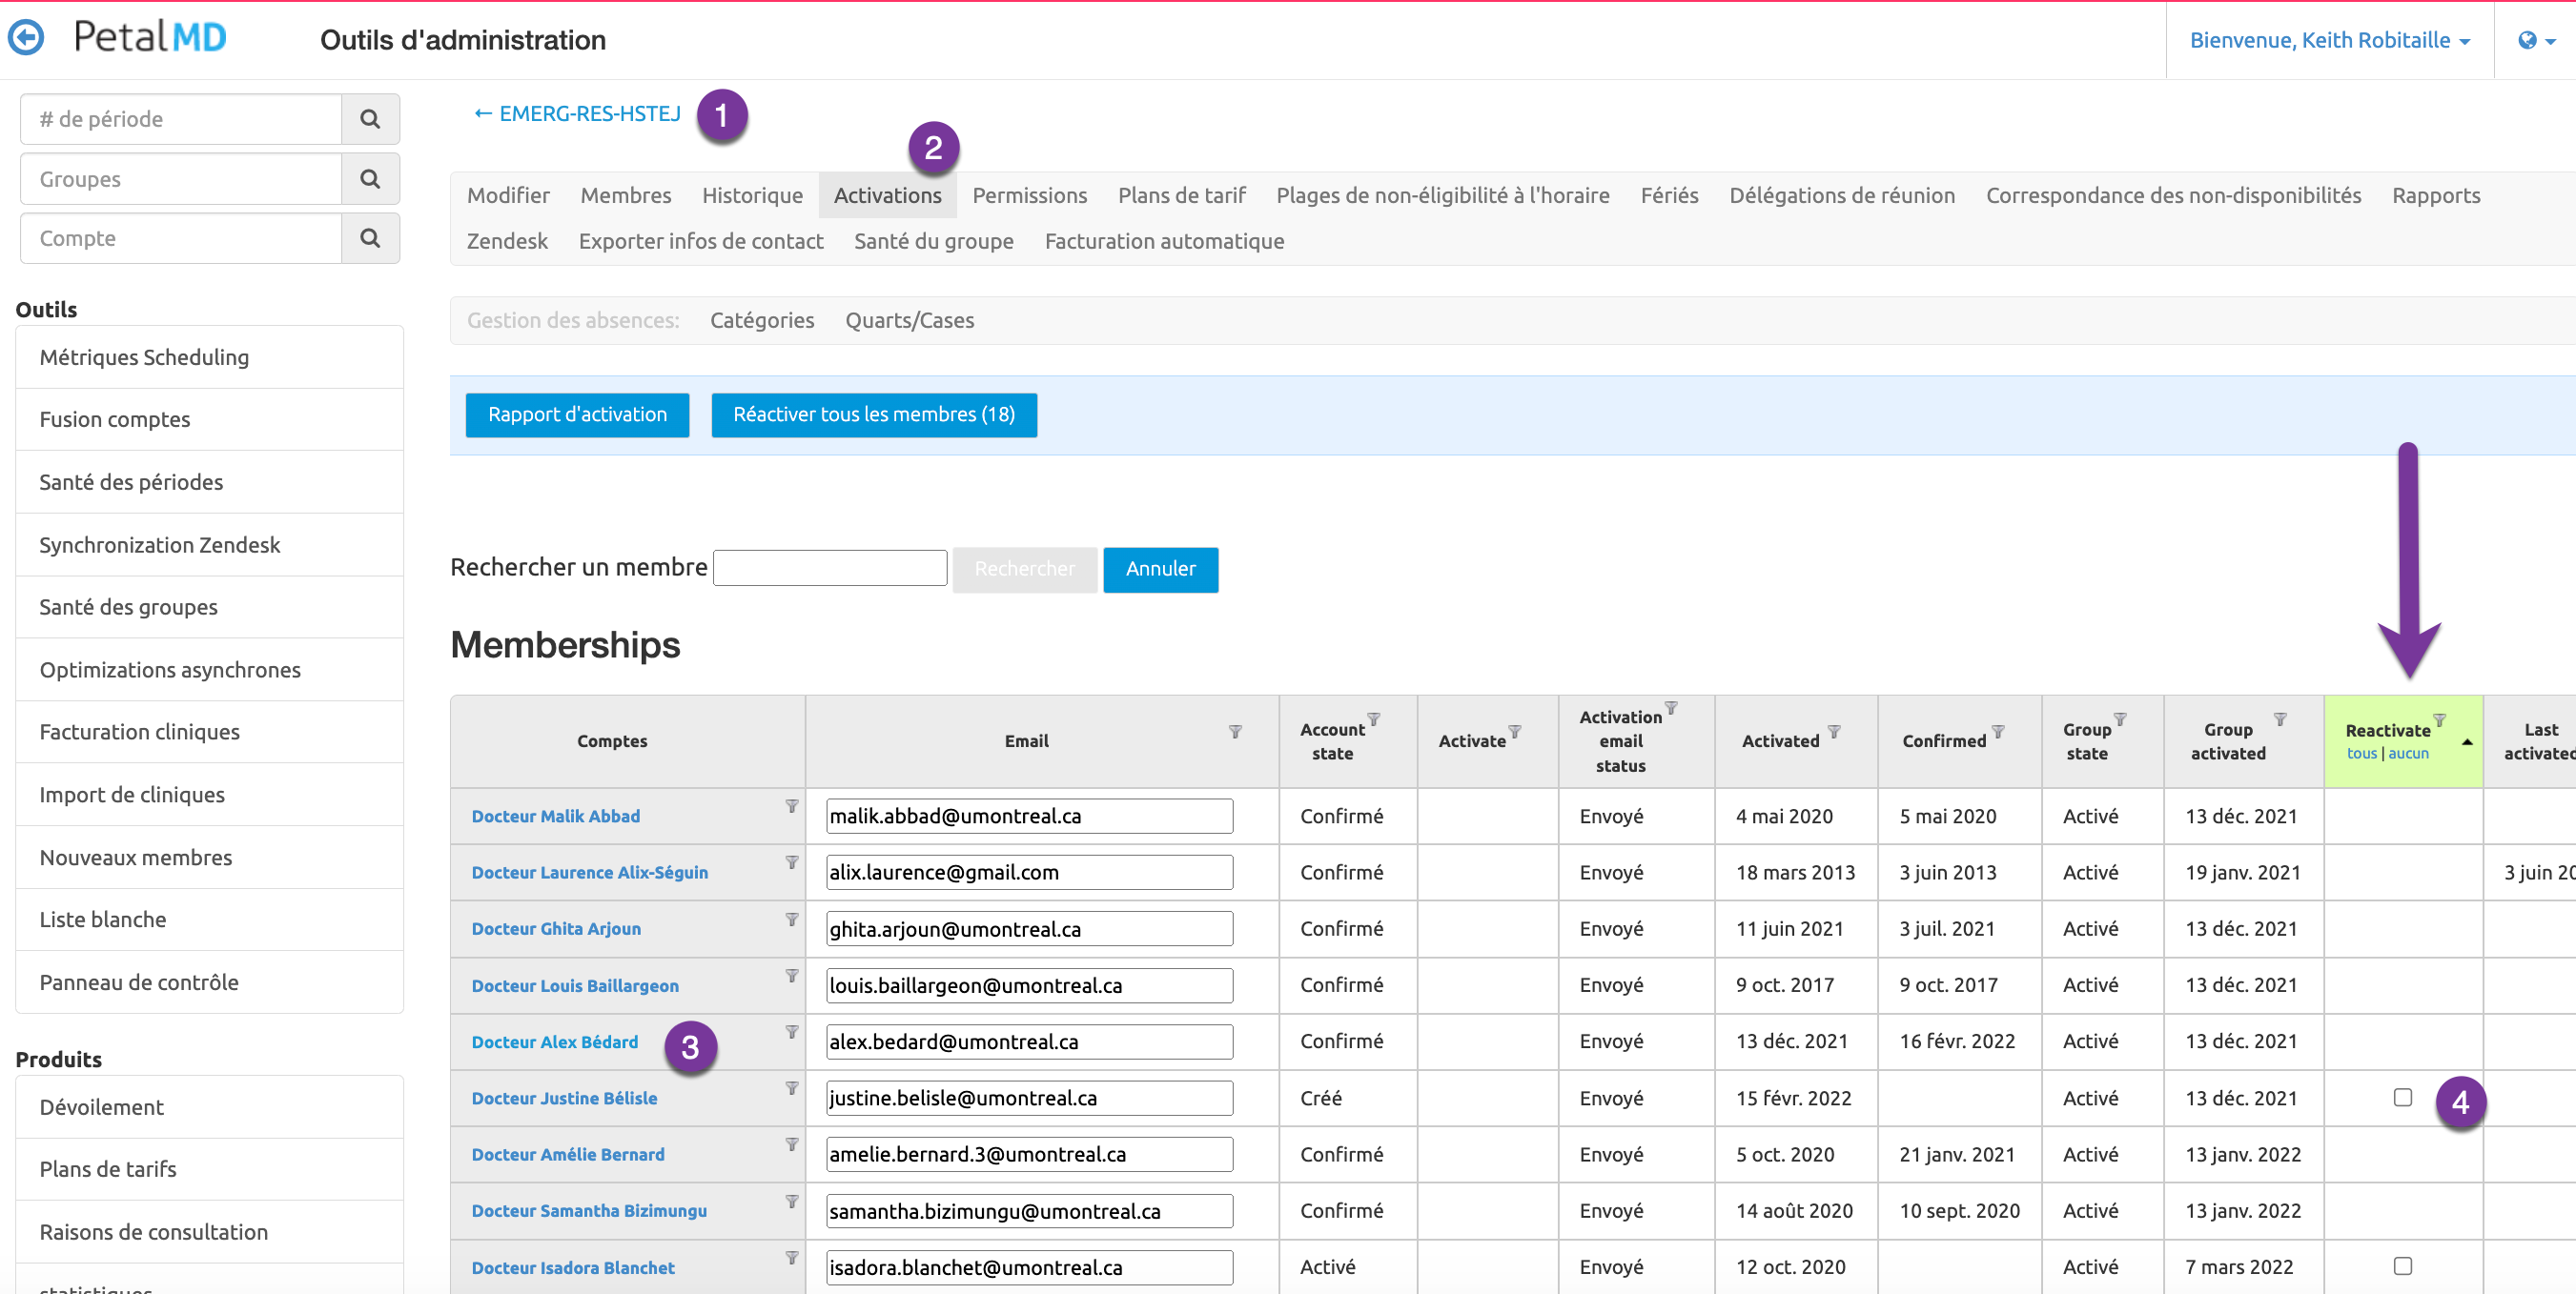The width and height of the screenshot is (2576, 1294).
Task: Click filter icon in Group activated header
Action: pyautogui.click(x=2279, y=718)
